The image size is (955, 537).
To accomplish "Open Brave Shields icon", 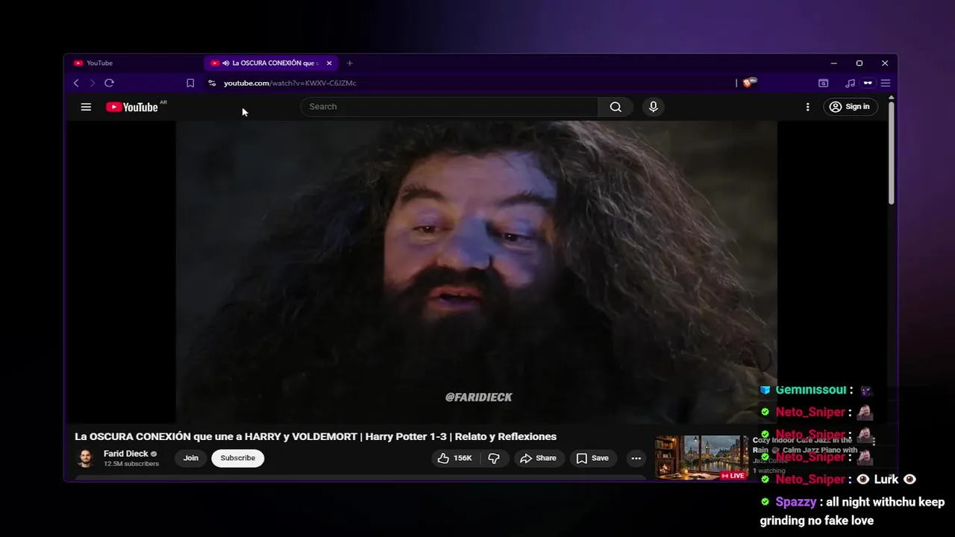I will 748,83.
